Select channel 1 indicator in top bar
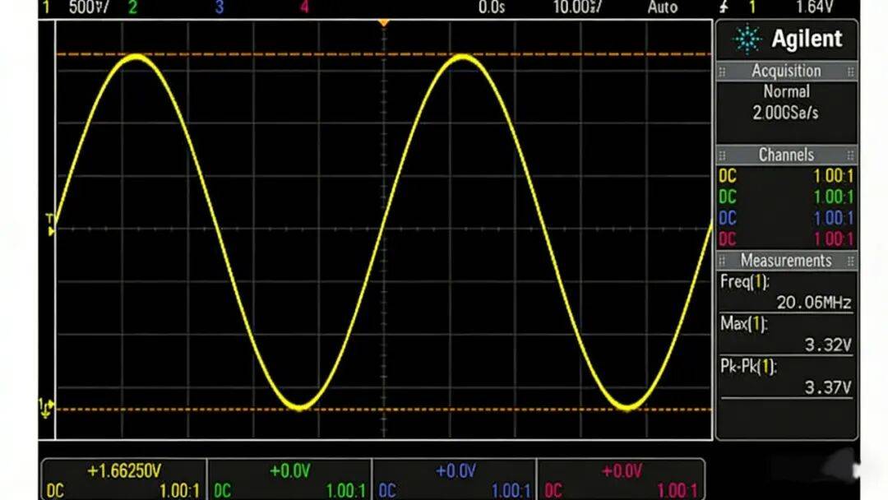 point(46,7)
